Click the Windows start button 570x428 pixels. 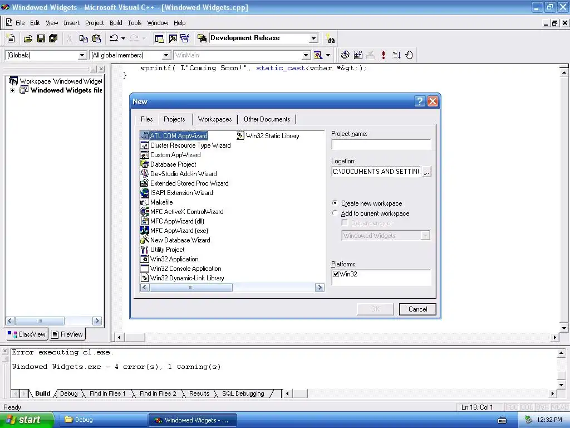pos(26,420)
